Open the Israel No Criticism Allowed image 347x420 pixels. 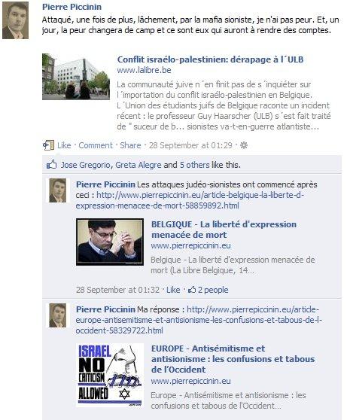[x=110, y=375]
